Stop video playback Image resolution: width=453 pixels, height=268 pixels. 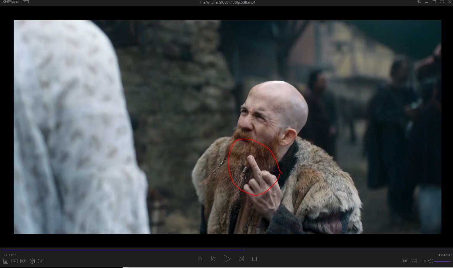pyautogui.click(x=254, y=259)
